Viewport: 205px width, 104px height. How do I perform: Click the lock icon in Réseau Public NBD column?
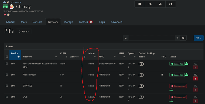point(162,74)
